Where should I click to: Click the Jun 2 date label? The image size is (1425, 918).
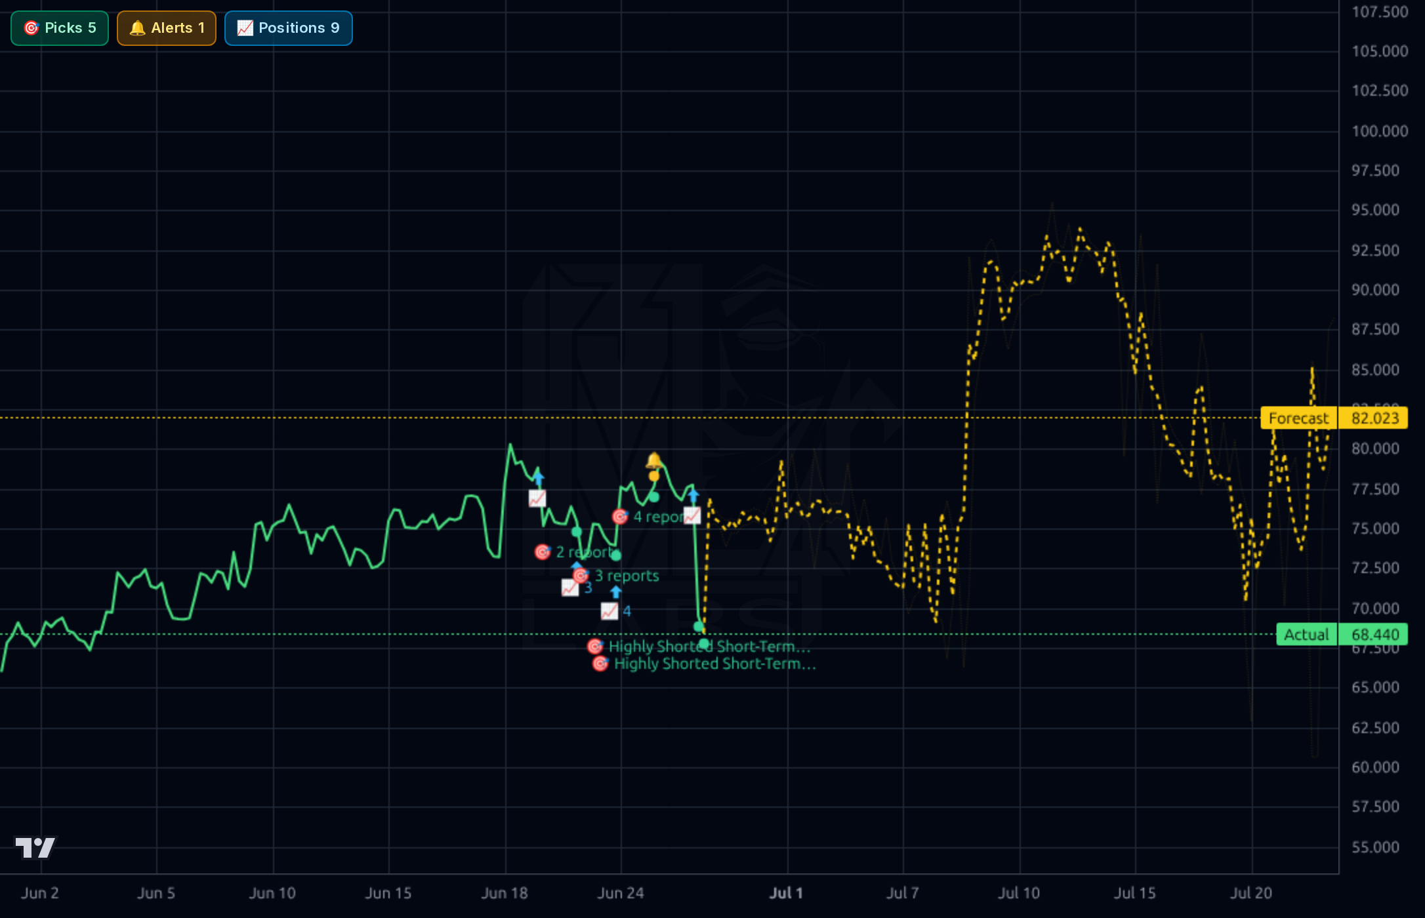[40, 893]
